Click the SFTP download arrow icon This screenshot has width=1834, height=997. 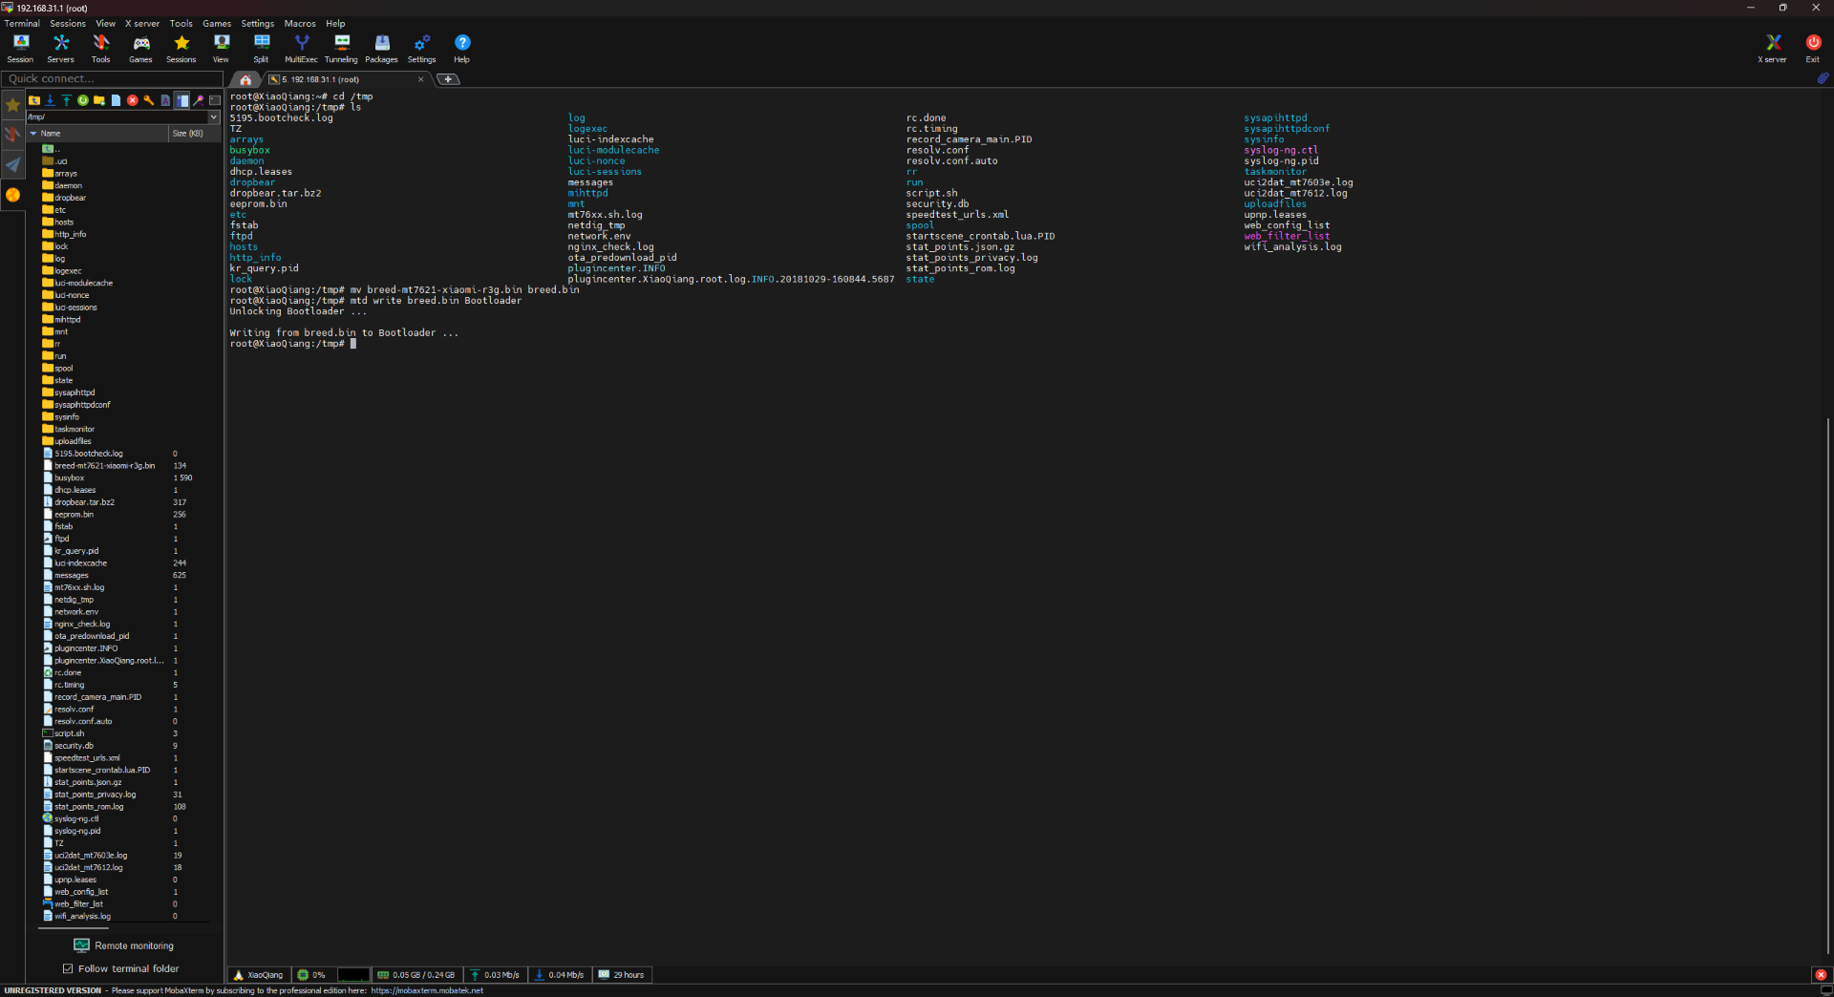[51, 100]
